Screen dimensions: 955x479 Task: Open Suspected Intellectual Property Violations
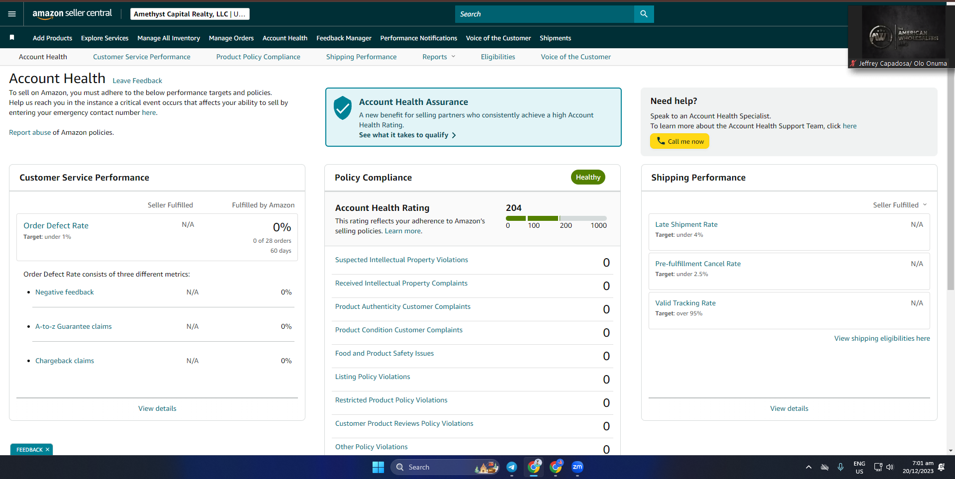tap(401, 260)
